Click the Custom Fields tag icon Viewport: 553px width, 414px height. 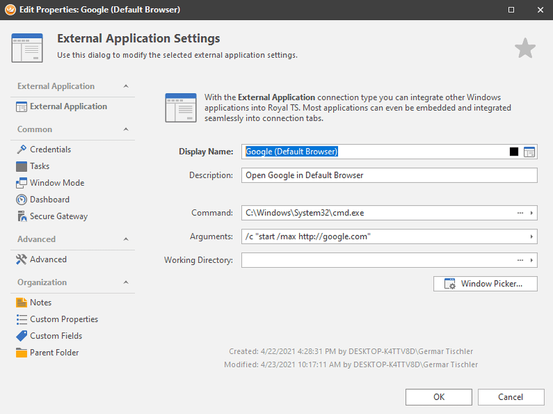[21, 336]
